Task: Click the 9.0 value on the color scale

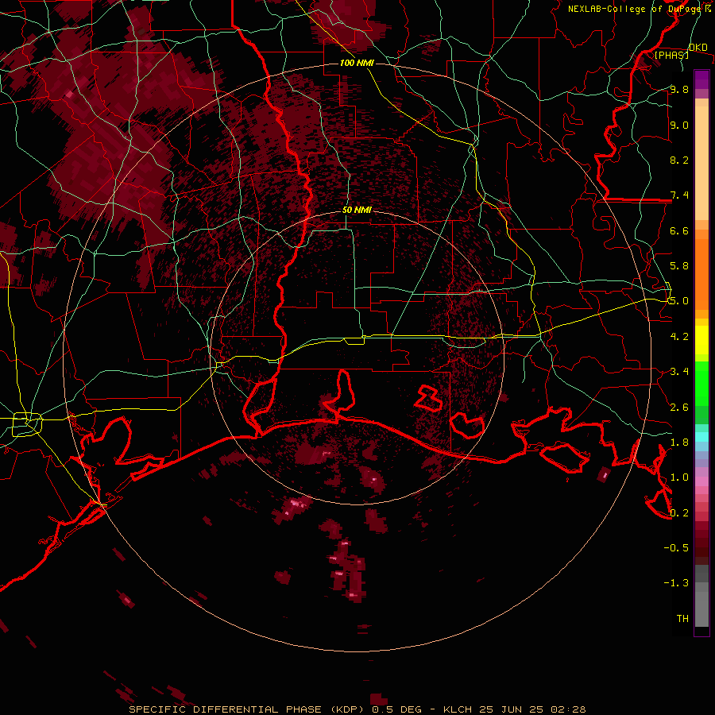Action: click(679, 125)
